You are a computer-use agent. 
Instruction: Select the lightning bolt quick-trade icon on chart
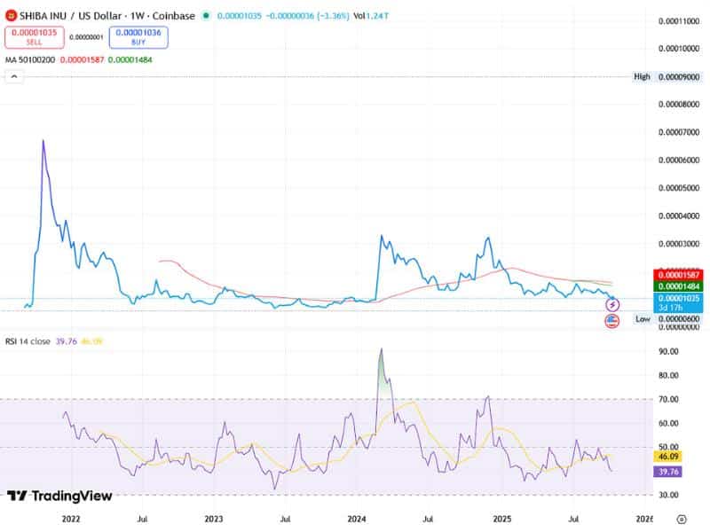611,307
